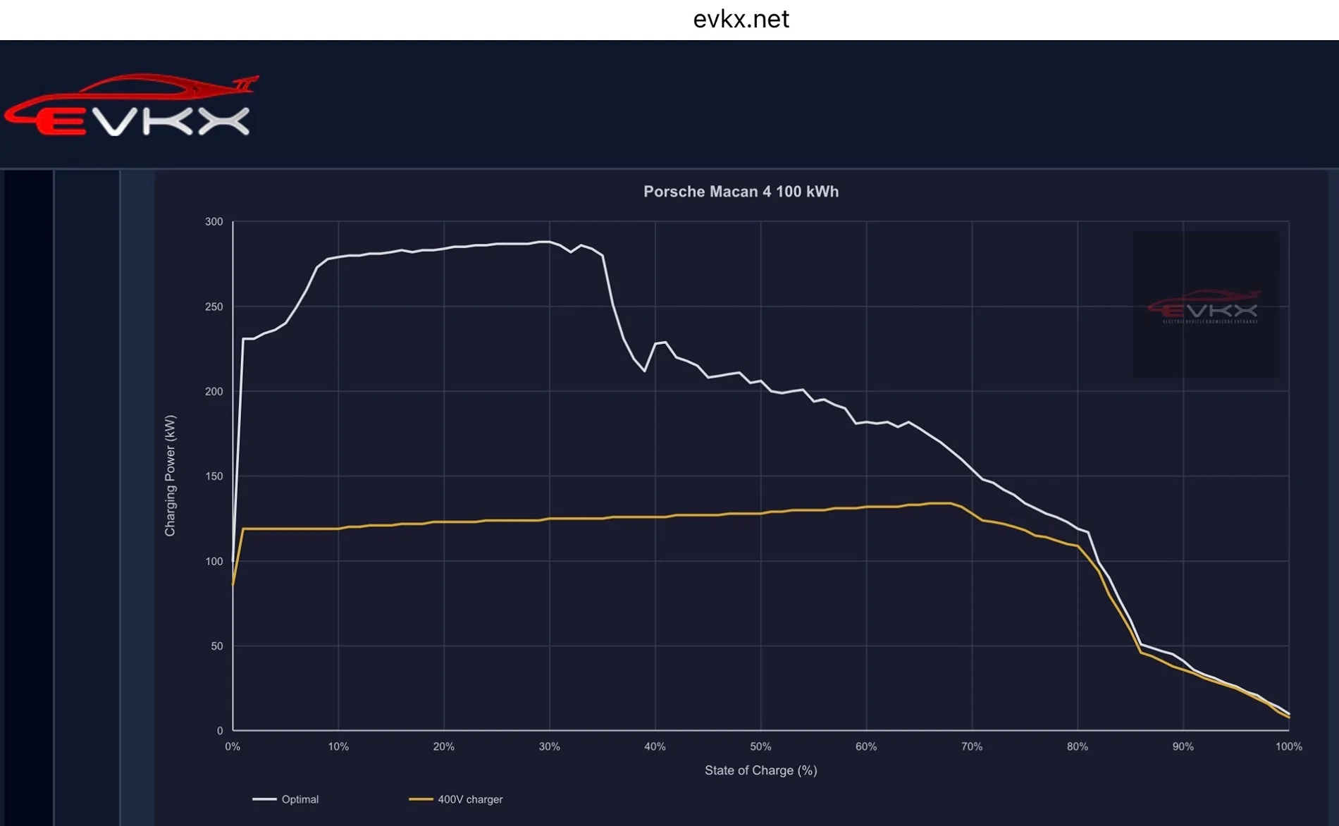Click the Charging Power (kW) axis title
The height and width of the screenshot is (826, 1339).
tap(170, 476)
